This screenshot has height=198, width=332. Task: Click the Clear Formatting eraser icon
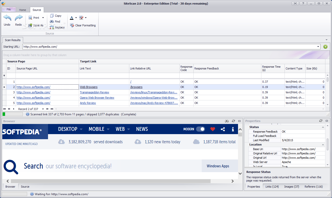point(72,25)
